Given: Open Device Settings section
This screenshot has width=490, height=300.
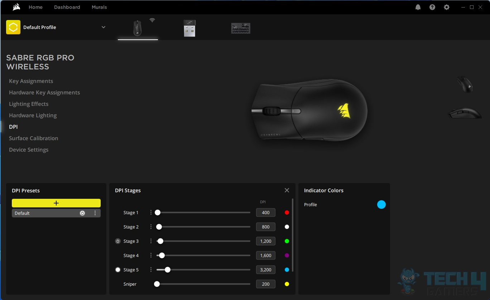Looking at the screenshot, I should click(29, 150).
